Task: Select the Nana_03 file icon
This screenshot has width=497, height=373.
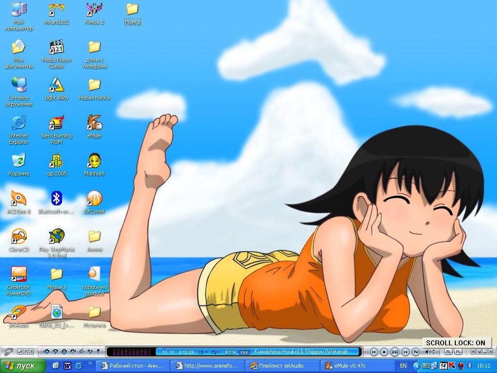Action: pos(56,316)
